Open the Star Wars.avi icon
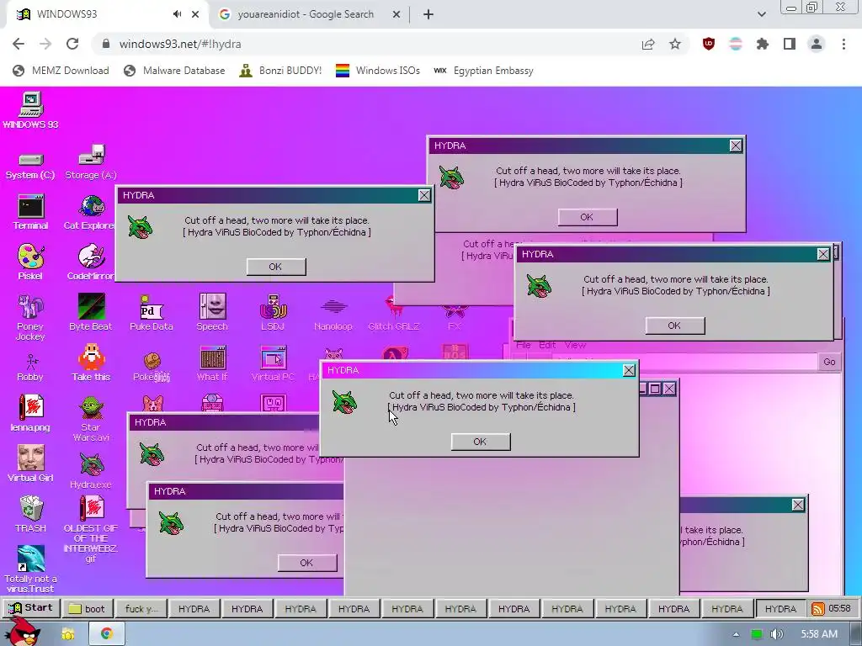862x646 pixels. point(91,419)
